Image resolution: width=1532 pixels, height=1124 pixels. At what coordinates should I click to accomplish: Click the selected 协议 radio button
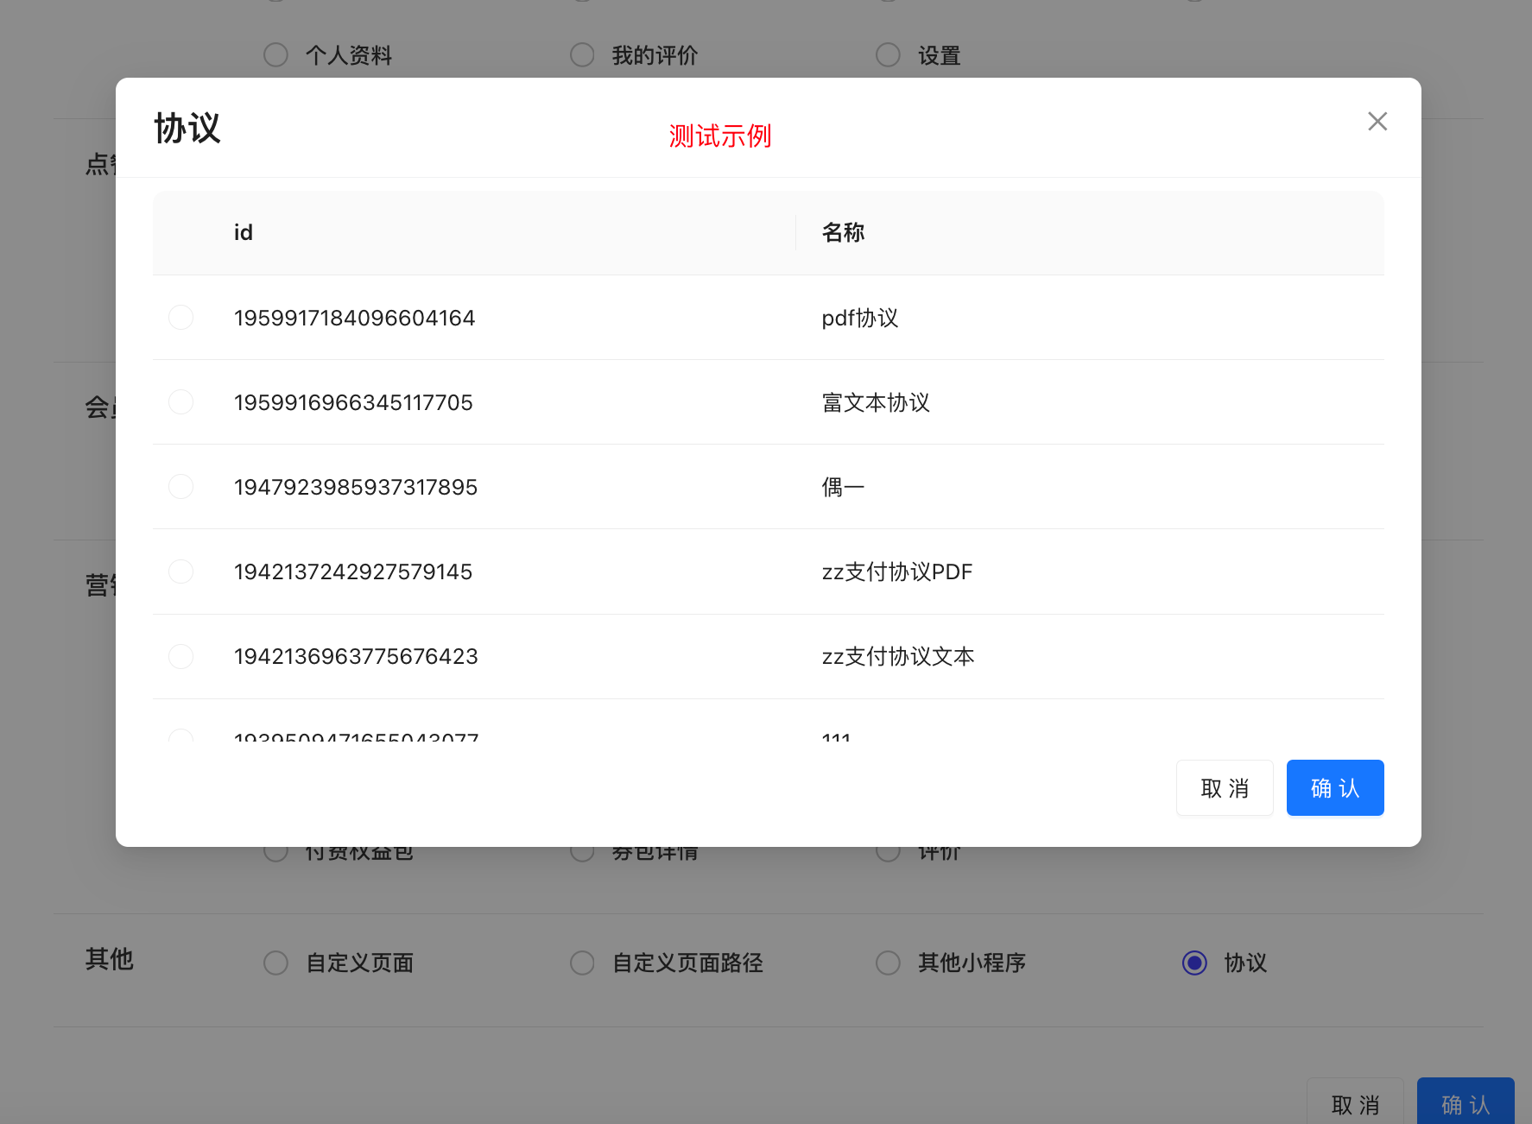[x=1194, y=963]
